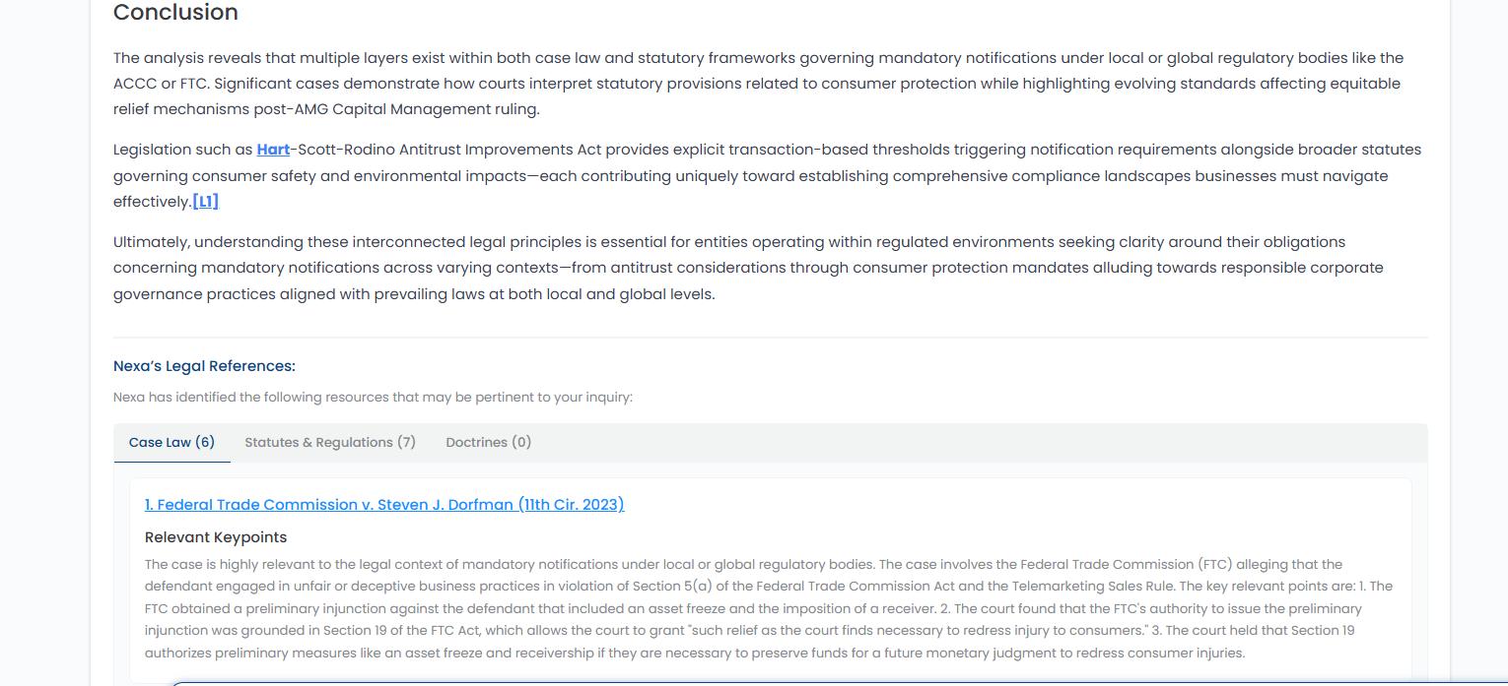
Task: Select the Case Law (6) tab
Action: coord(171,443)
